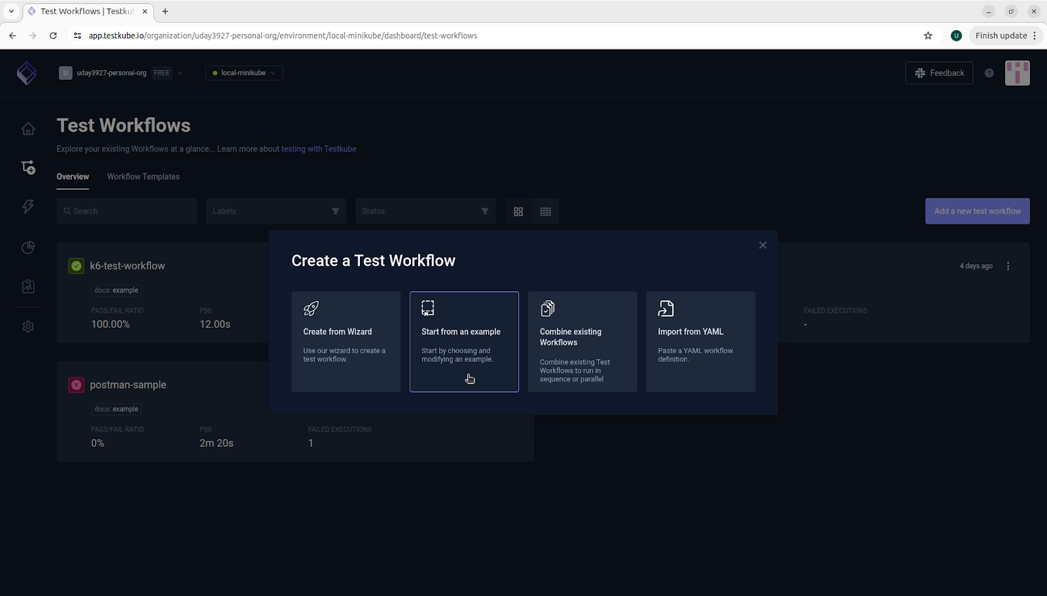Close the Create a Test Workflow dialog
The height and width of the screenshot is (596, 1047).
pyautogui.click(x=762, y=245)
